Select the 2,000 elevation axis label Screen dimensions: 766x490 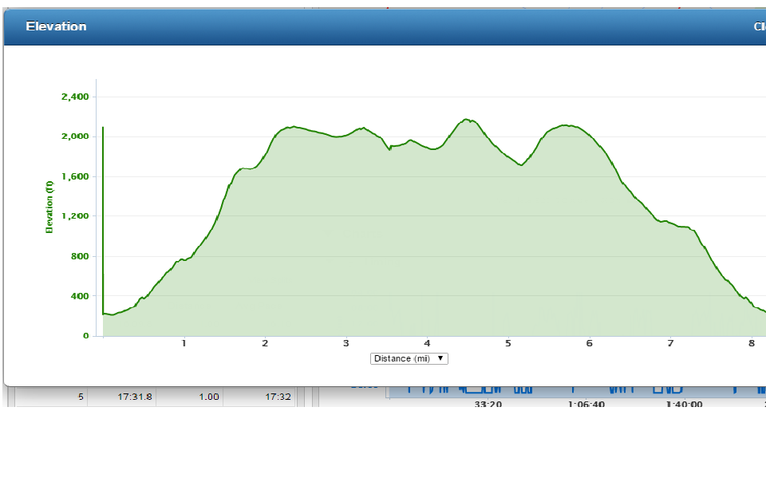[75, 136]
